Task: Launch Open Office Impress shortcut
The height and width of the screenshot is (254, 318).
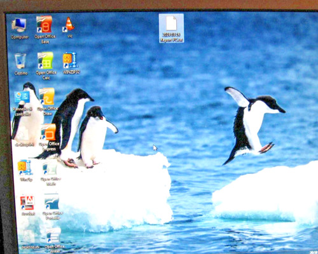Action: point(49,137)
